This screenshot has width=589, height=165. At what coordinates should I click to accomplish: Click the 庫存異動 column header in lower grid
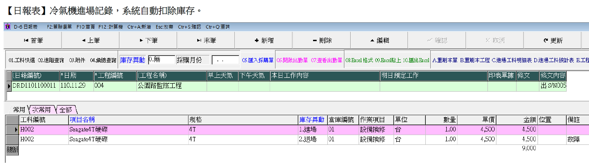pyautogui.click(x=312, y=120)
